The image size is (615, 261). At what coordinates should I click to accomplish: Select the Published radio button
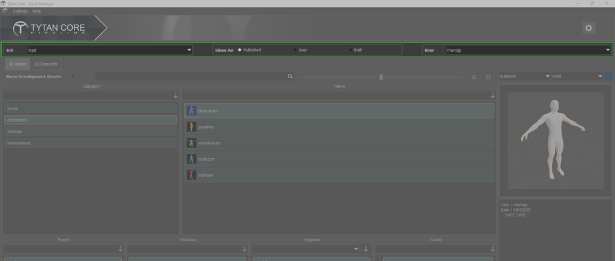pos(240,50)
